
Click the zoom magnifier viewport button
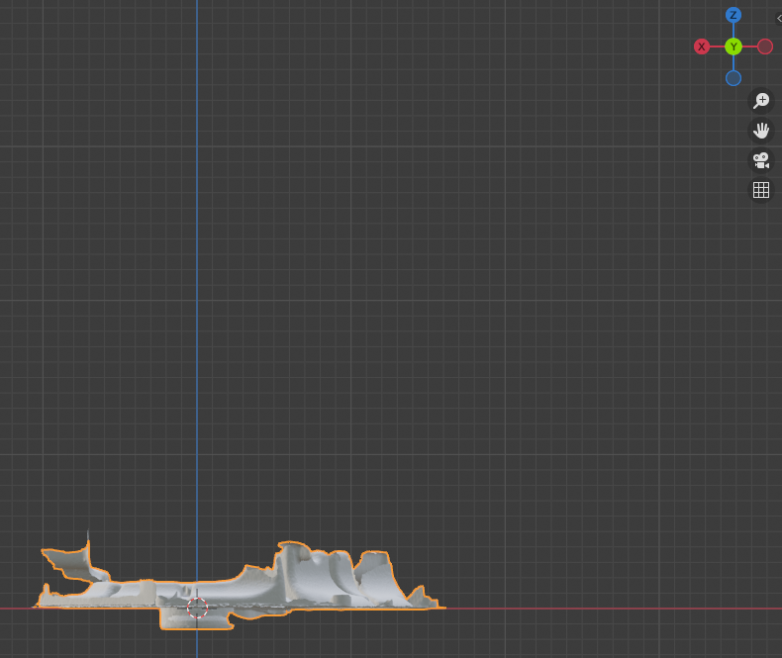[x=761, y=101]
